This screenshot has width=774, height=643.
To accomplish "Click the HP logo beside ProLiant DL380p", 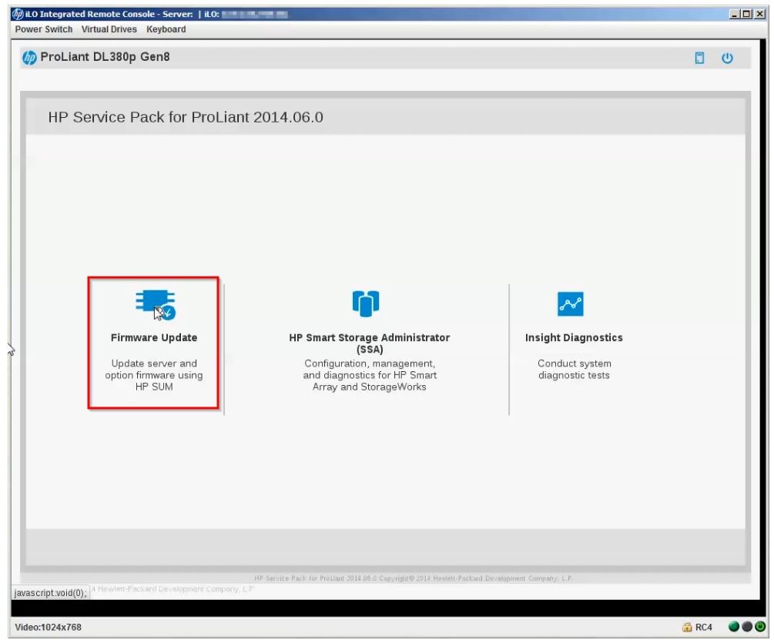I will coord(30,58).
